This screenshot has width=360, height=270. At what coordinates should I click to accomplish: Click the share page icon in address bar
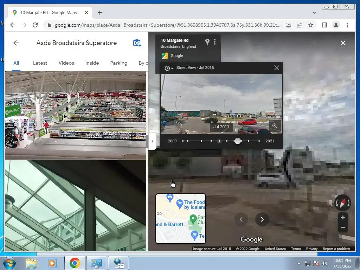click(300, 25)
